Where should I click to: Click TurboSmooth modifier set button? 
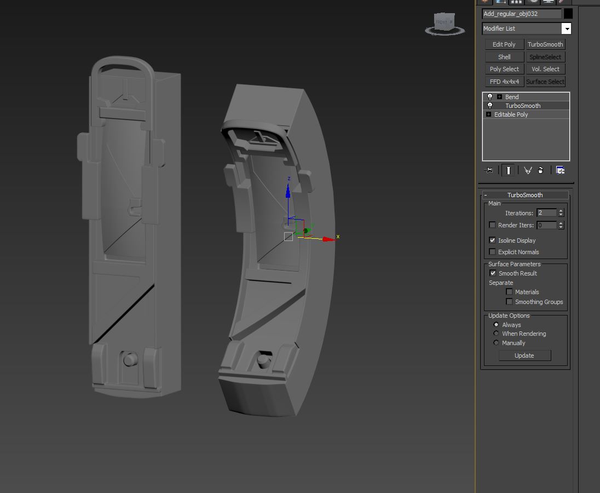point(545,44)
